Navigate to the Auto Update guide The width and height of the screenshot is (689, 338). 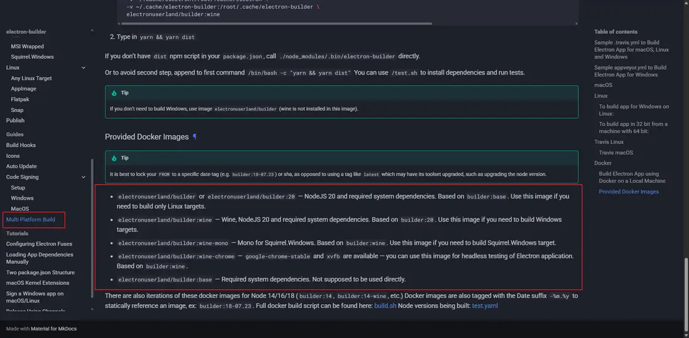[x=21, y=166]
